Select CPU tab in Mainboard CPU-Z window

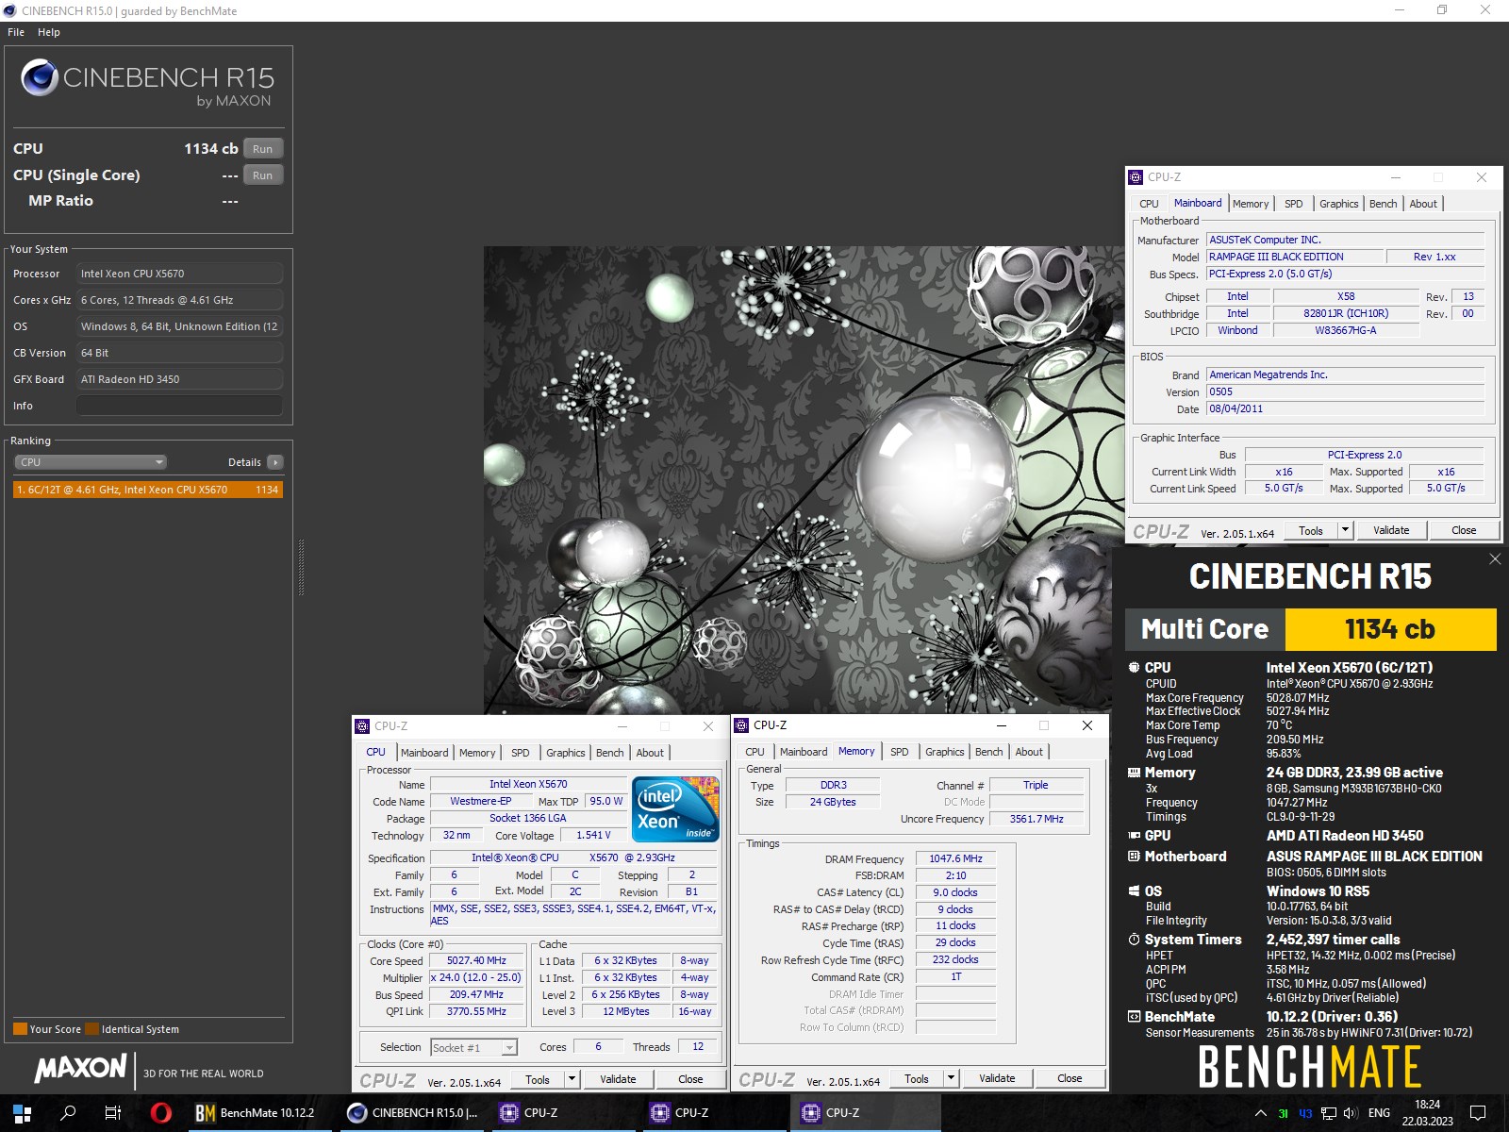click(x=1149, y=204)
